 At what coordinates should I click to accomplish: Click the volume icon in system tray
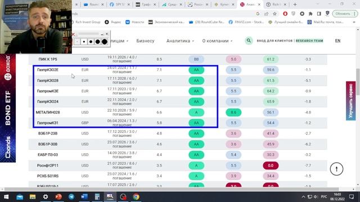316,197
